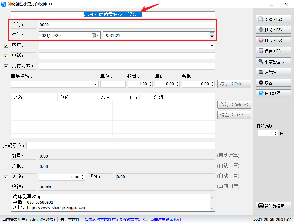Click the company name title field
294x224 pixels.
click(x=113, y=15)
